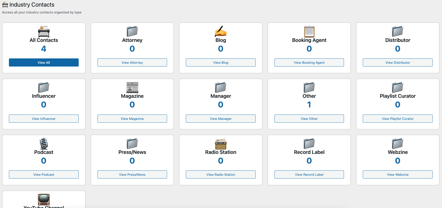Open the View Booking Agent list
The width and height of the screenshot is (442, 208).
coord(309,62)
